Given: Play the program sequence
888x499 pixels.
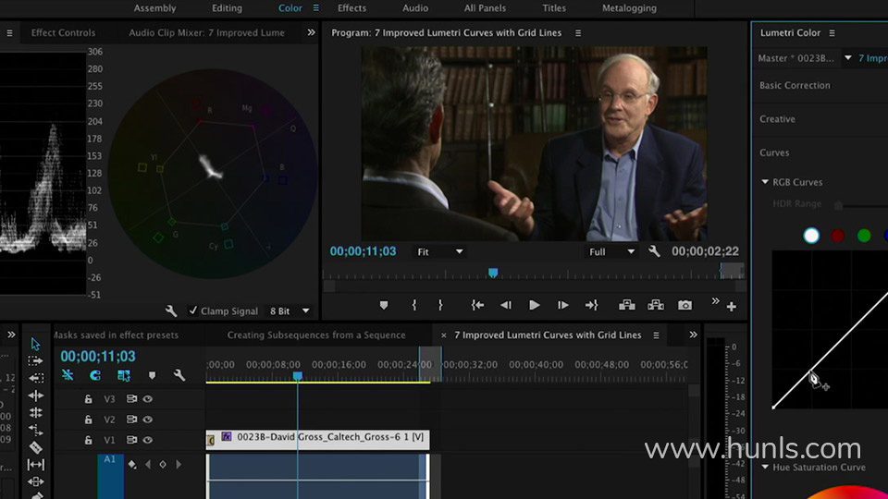Looking at the screenshot, I should tap(534, 305).
